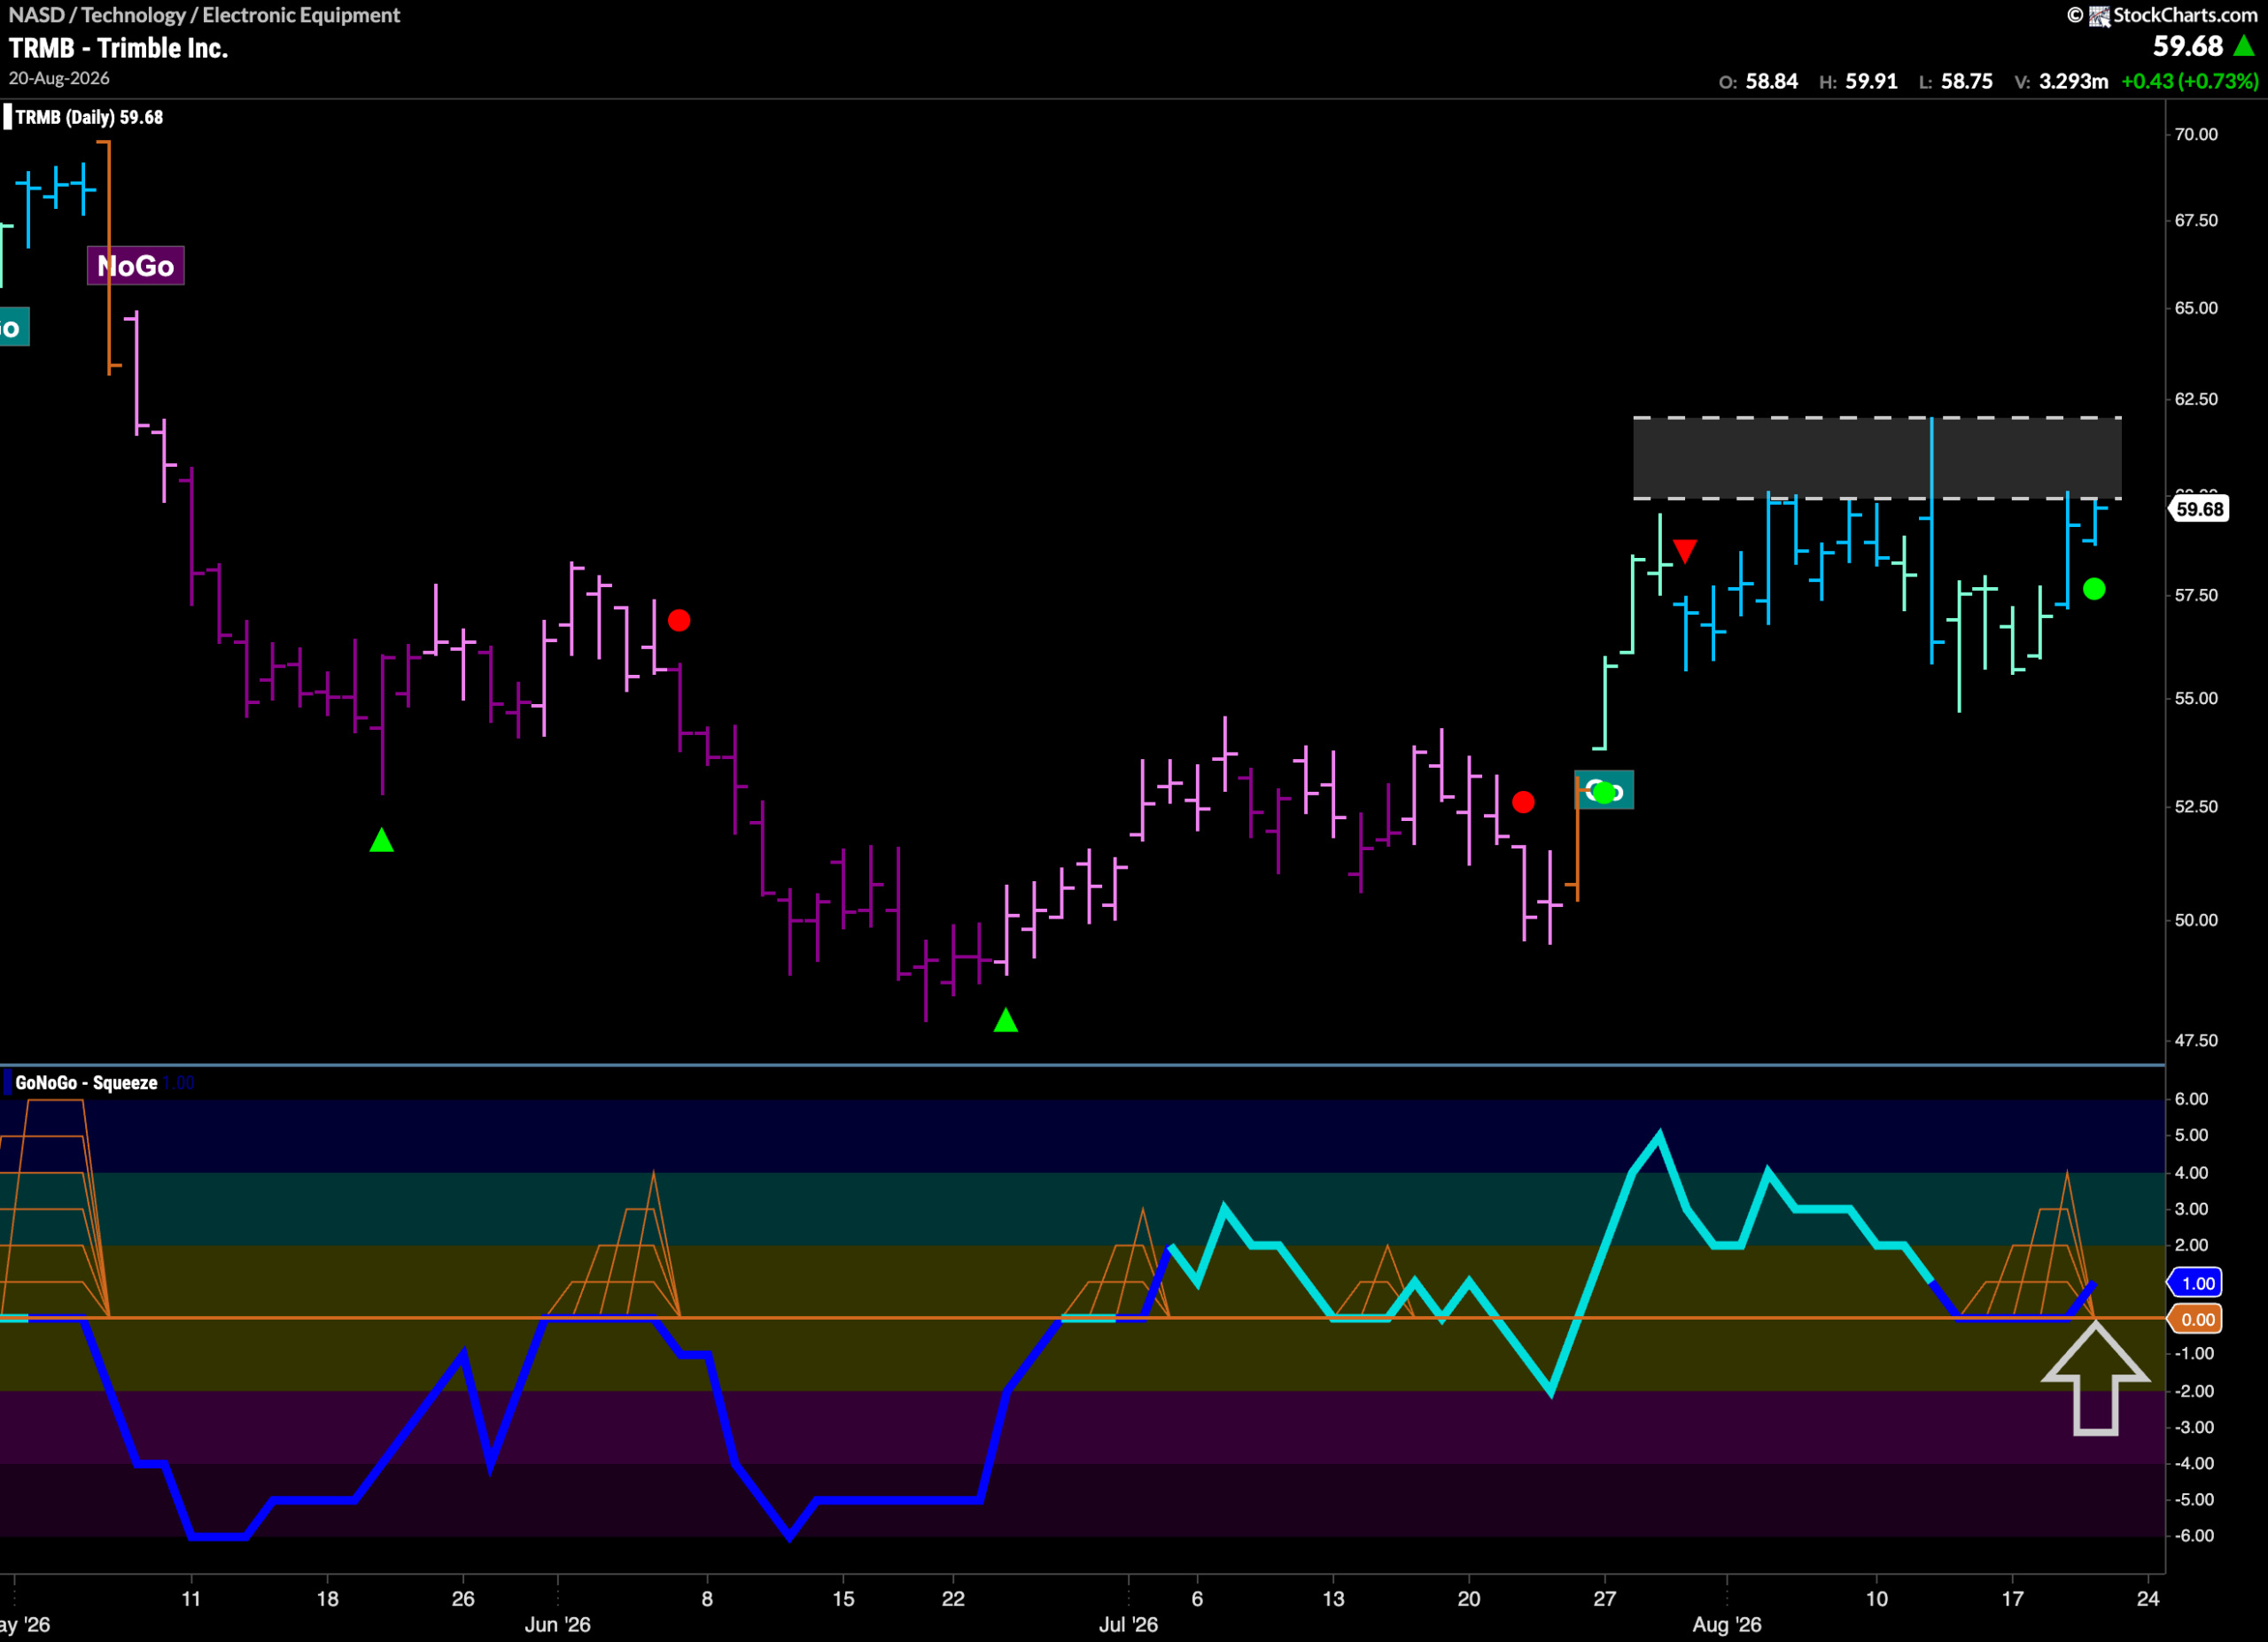Screen dimensions: 2268x1642
Task: Click the TRMB (Daily) 59.68 legend
Action: tap(84, 117)
